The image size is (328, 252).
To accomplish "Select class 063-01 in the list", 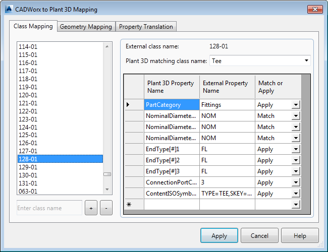I will (x=60, y=191).
